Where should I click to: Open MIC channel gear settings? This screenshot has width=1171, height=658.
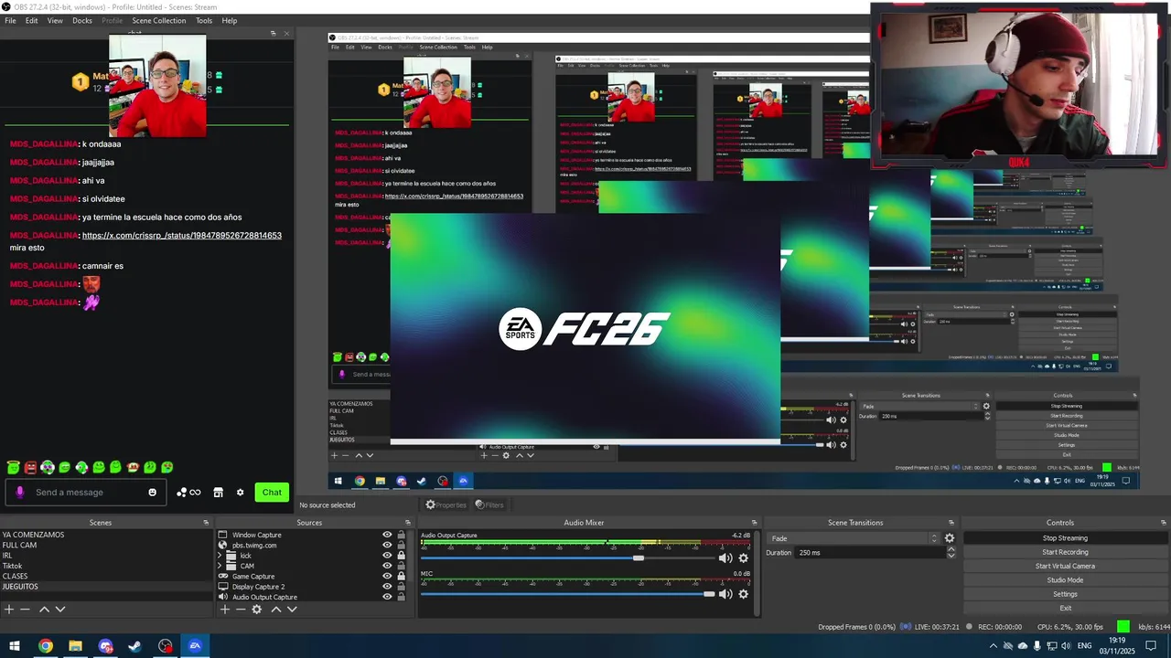tap(743, 594)
